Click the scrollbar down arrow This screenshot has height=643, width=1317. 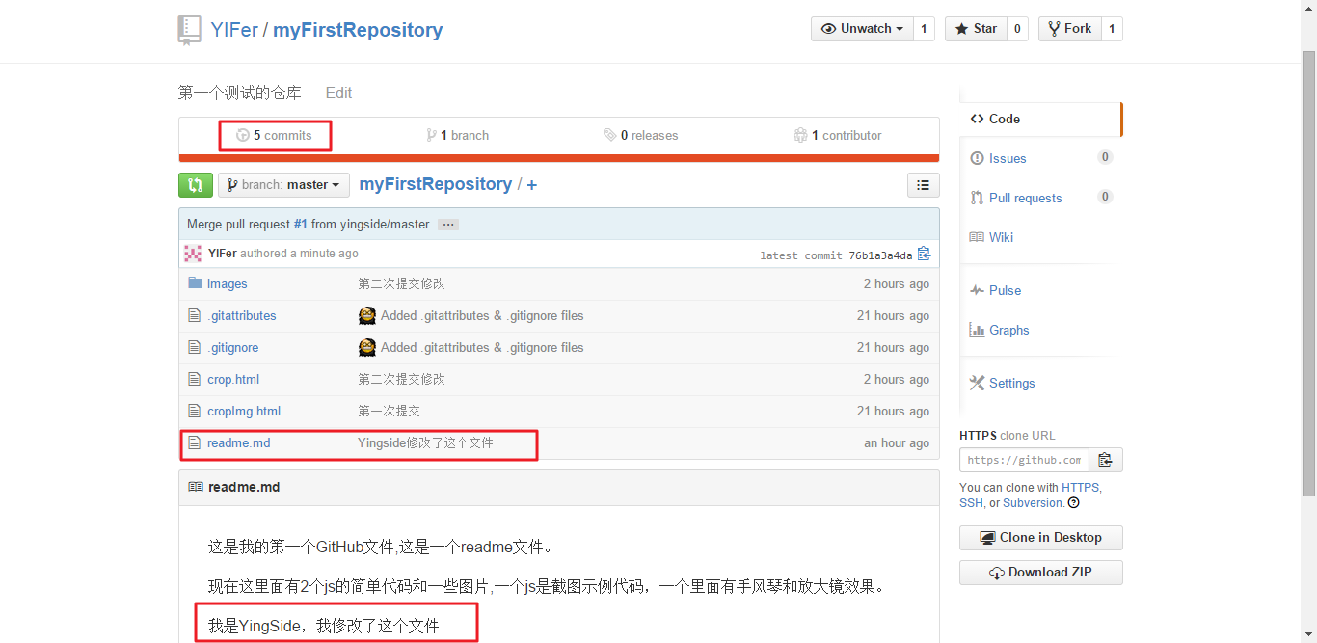coord(1308,634)
